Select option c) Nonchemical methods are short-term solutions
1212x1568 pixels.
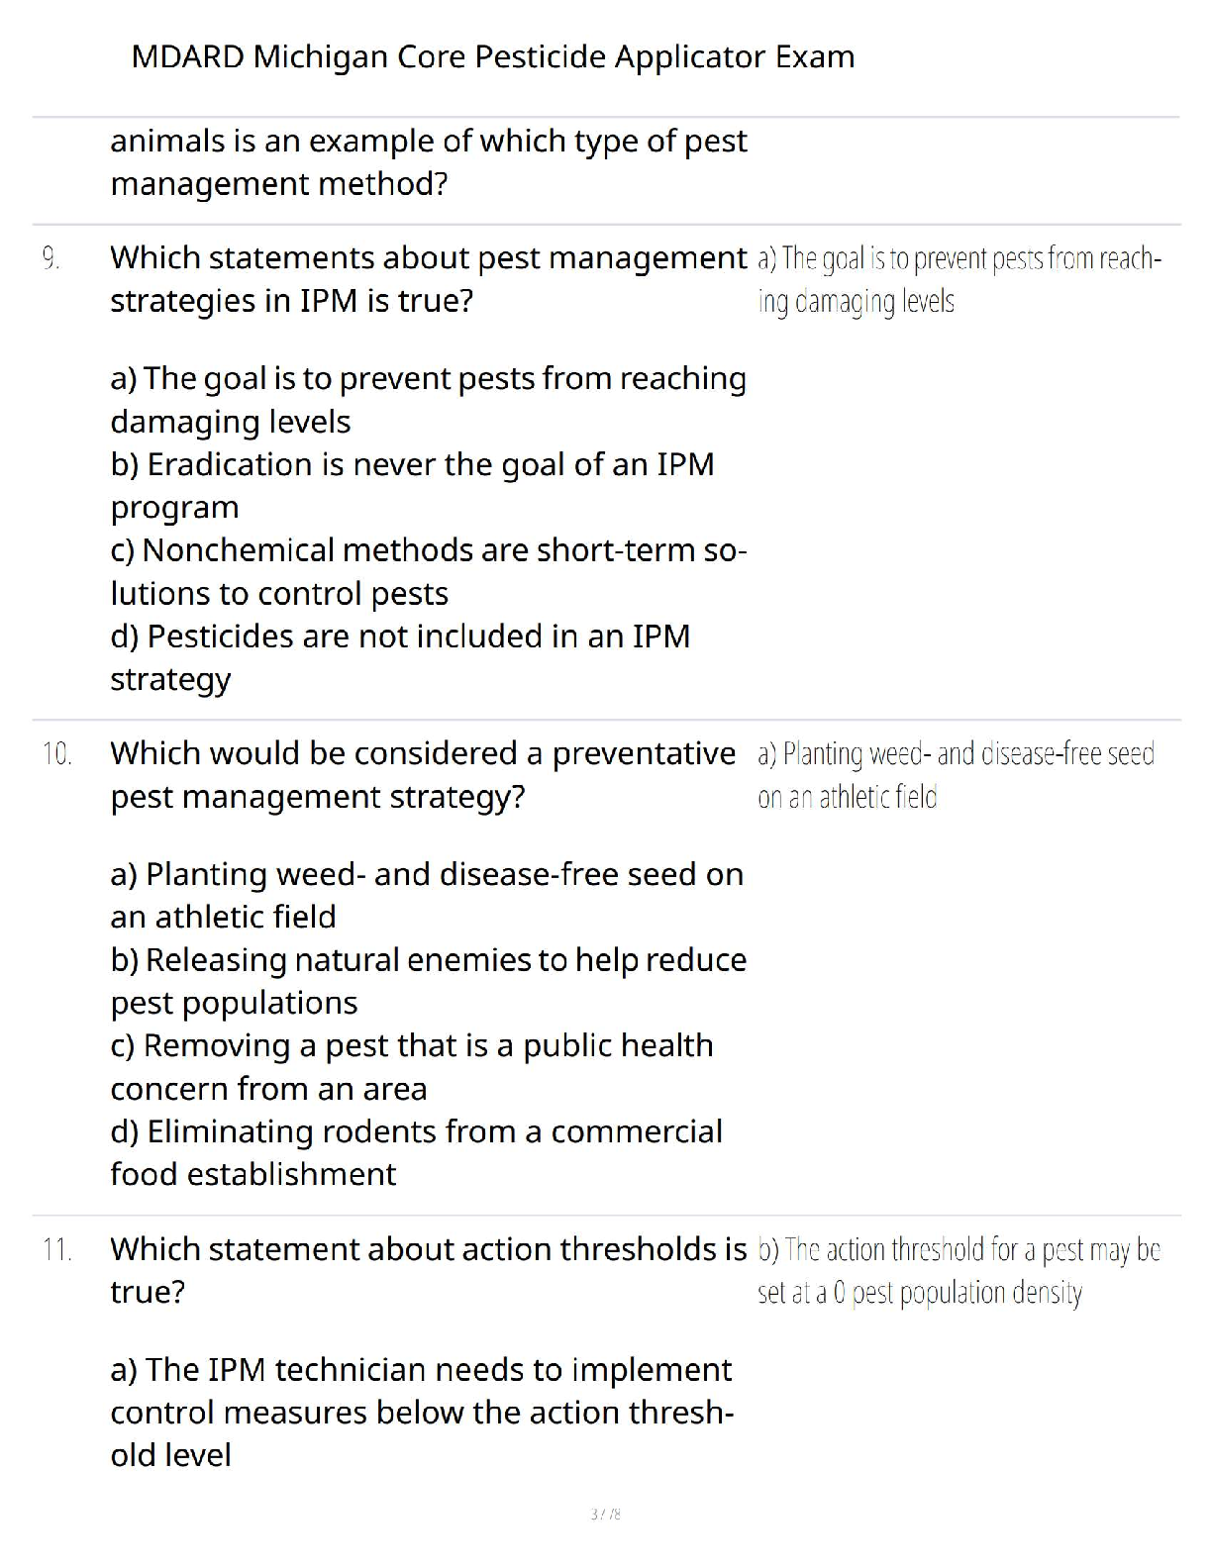click(428, 571)
